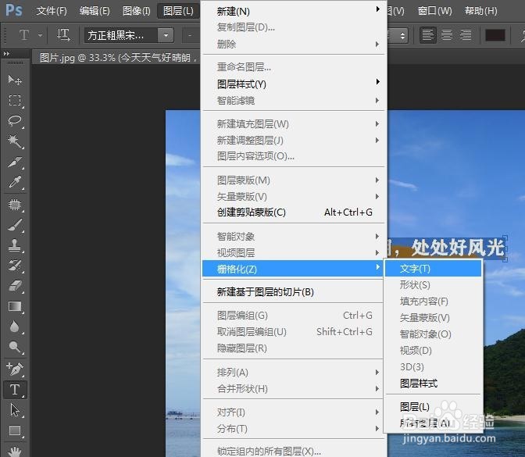
Task: Select the Blur tool
Action: [15, 327]
